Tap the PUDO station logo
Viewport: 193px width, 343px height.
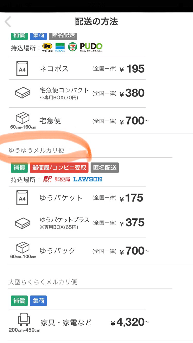[x=91, y=47]
